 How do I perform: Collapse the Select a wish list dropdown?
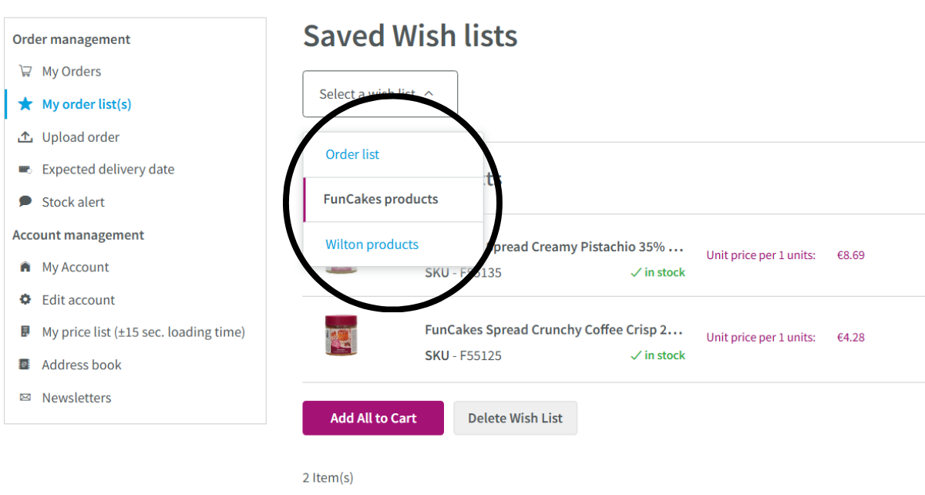(x=380, y=94)
